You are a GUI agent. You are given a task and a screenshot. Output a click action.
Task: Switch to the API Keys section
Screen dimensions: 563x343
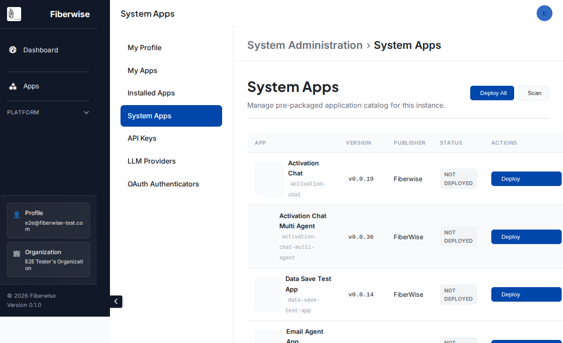point(142,138)
